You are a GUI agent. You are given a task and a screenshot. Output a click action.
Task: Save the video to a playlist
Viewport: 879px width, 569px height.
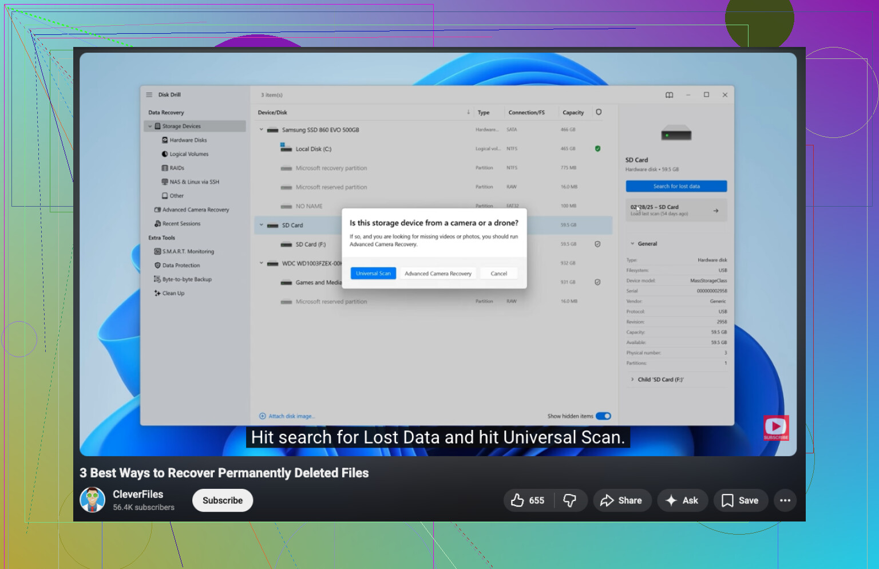coord(741,500)
